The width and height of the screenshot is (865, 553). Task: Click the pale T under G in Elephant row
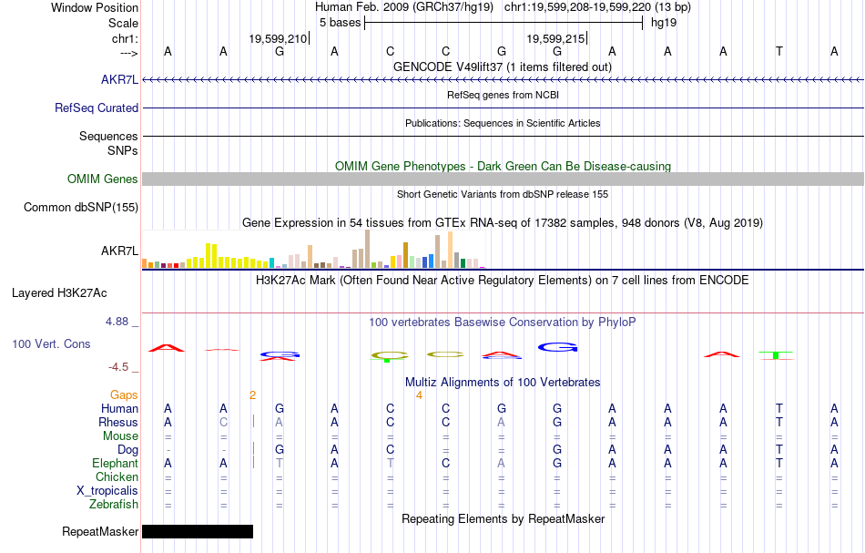click(280, 463)
